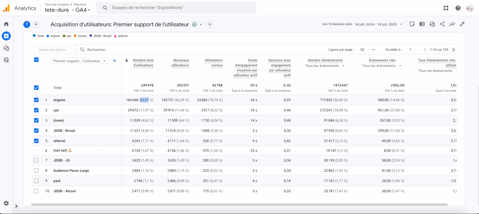This screenshot has height=214, width=479.
Task: Open the Explore section icon
Action: pyautogui.click(x=6, y=48)
